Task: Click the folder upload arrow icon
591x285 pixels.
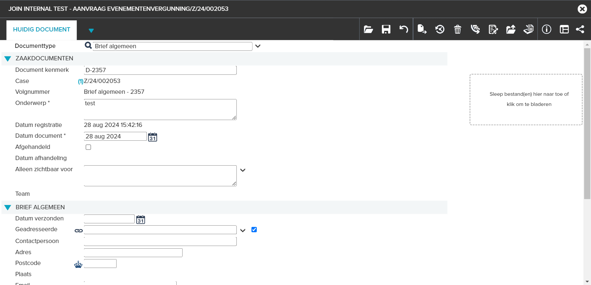Action: 511,30
